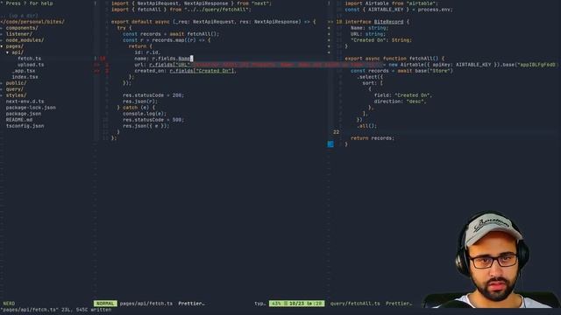Click 'export async function fetchAll()' line
Viewport: 561px width, 315px height.
point(394,59)
